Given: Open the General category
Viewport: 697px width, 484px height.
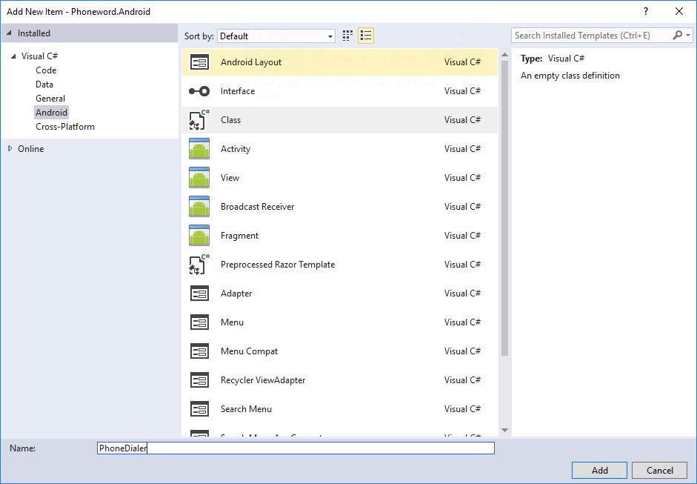Looking at the screenshot, I should coord(50,99).
